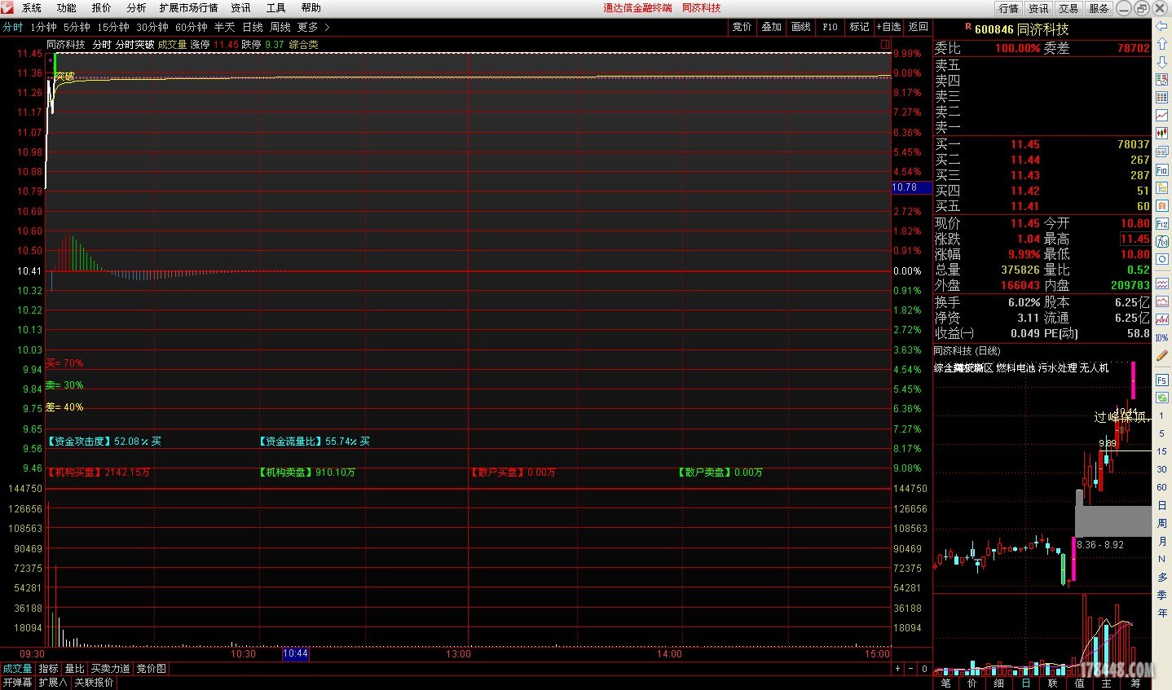Switch to 周线 weekly chart
Viewport: 1172px width, 690px height.
(280, 27)
